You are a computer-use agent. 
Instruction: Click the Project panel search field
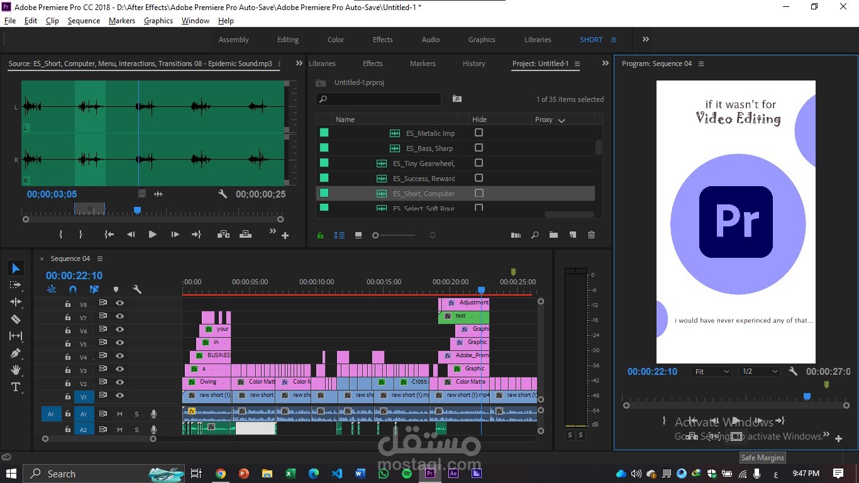pos(379,99)
